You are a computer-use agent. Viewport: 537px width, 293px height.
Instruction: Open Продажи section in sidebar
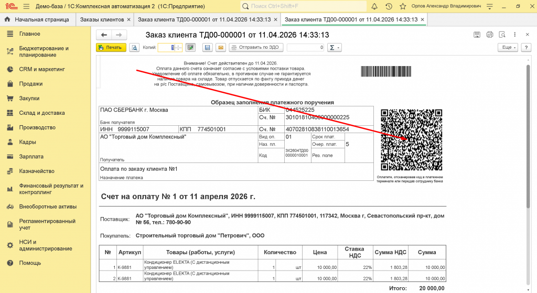coord(31,83)
